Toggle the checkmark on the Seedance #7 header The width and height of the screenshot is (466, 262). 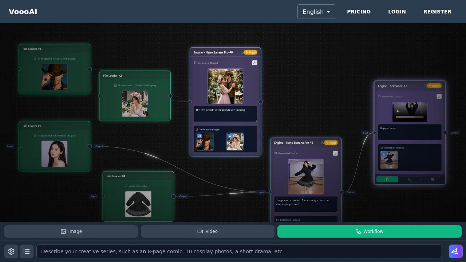425,86
